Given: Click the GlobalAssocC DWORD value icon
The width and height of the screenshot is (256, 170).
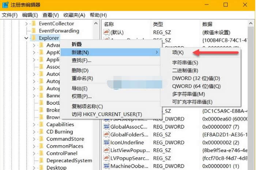Looking at the screenshot, I should (x=106, y=127).
